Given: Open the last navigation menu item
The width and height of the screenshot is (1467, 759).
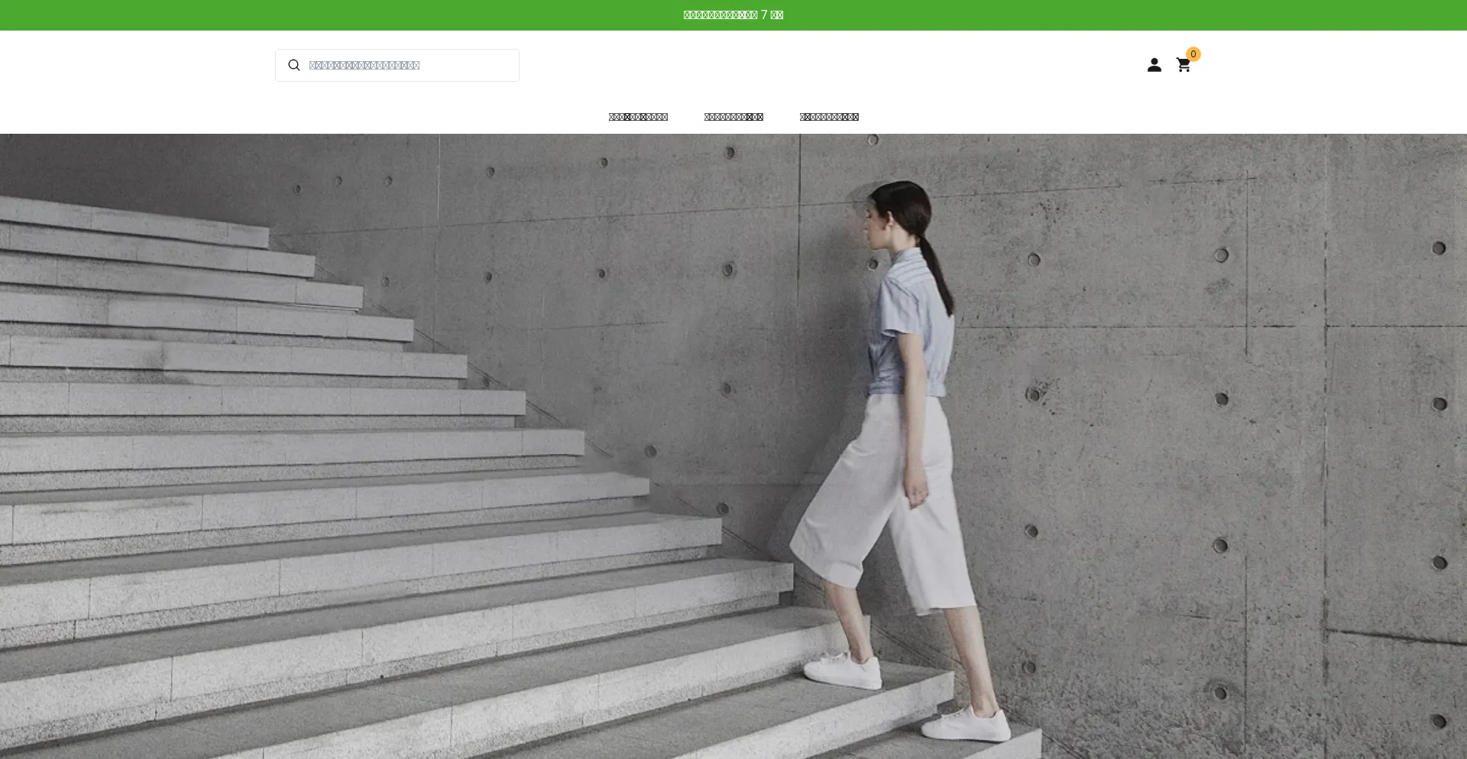Looking at the screenshot, I should pos(829,117).
